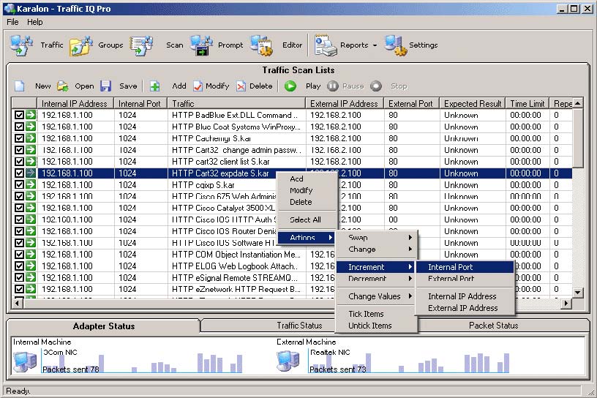This screenshot has height=398, width=597.
Task: Click green arrow icon of Cachemgr row
Action: (x=31, y=138)
